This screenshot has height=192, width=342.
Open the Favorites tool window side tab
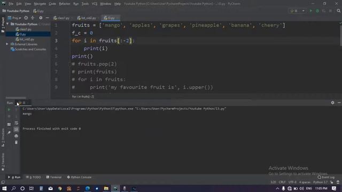(x=3, y=162)
